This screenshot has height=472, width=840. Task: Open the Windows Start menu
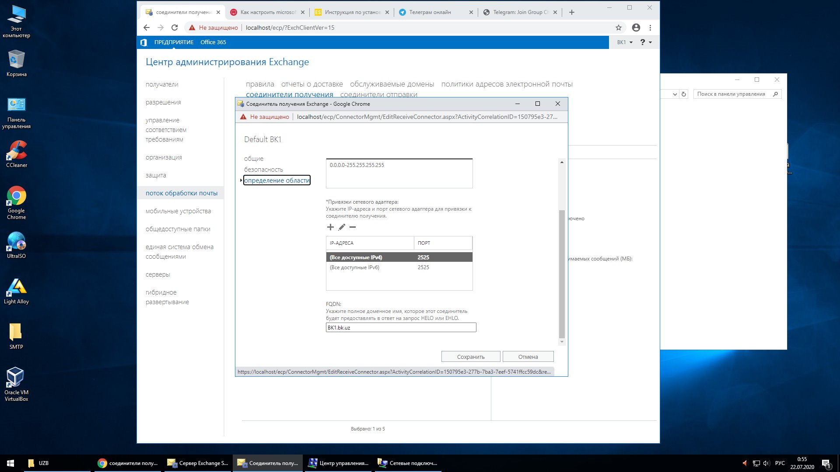[x=10, y=463]
